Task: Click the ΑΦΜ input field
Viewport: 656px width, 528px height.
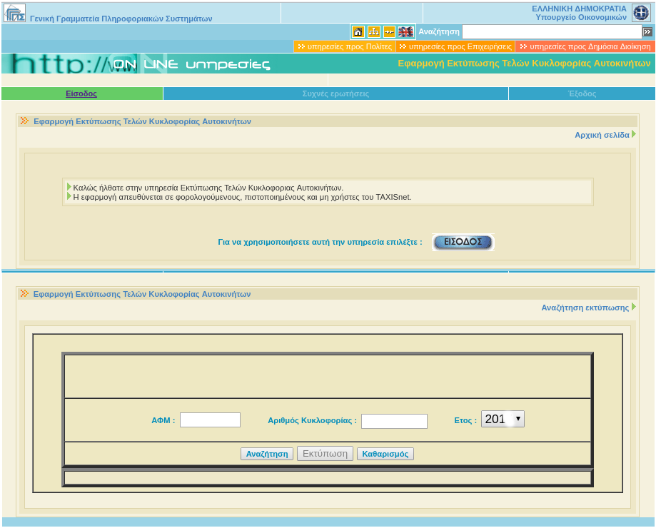Action: coord(210,420)
